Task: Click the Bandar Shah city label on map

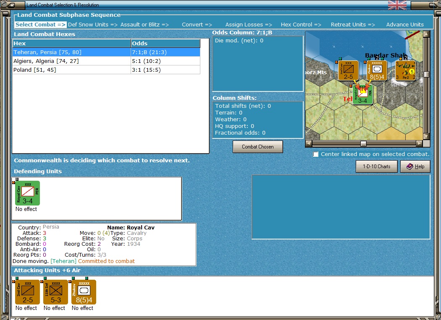Action: click(386, 55)
